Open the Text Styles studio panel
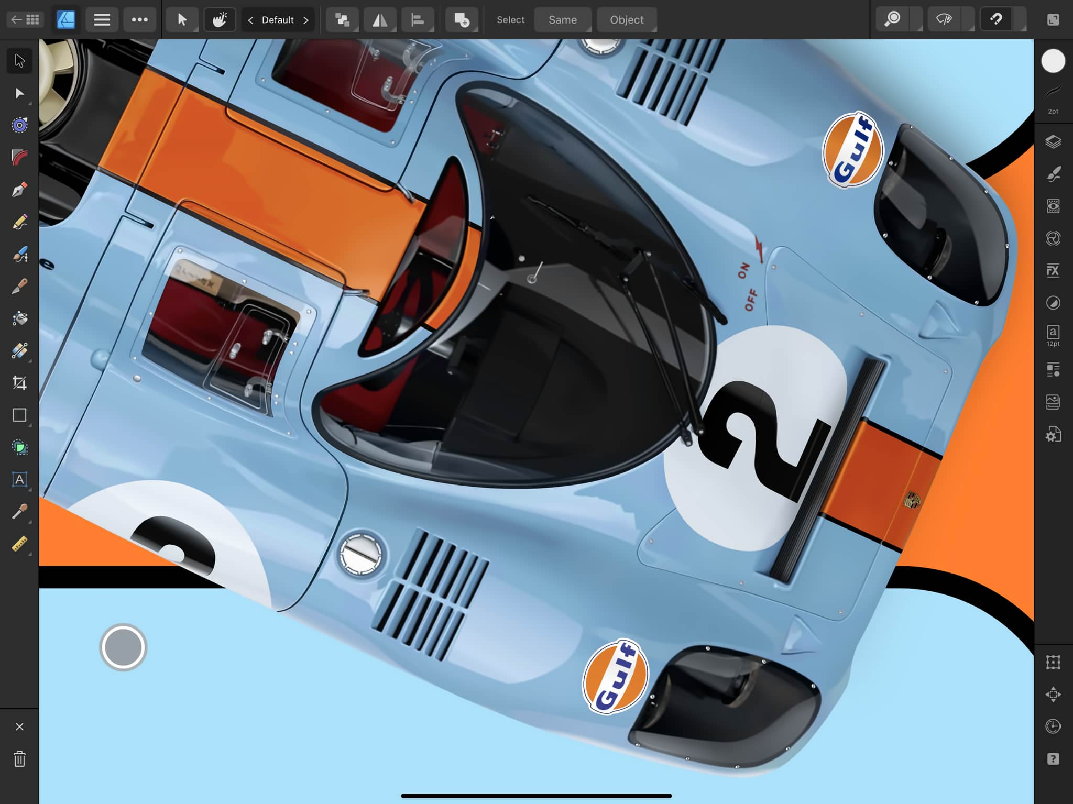The height and width of the screenshot is (804, 1073). pyautogui.click(x=1053, y=369)
